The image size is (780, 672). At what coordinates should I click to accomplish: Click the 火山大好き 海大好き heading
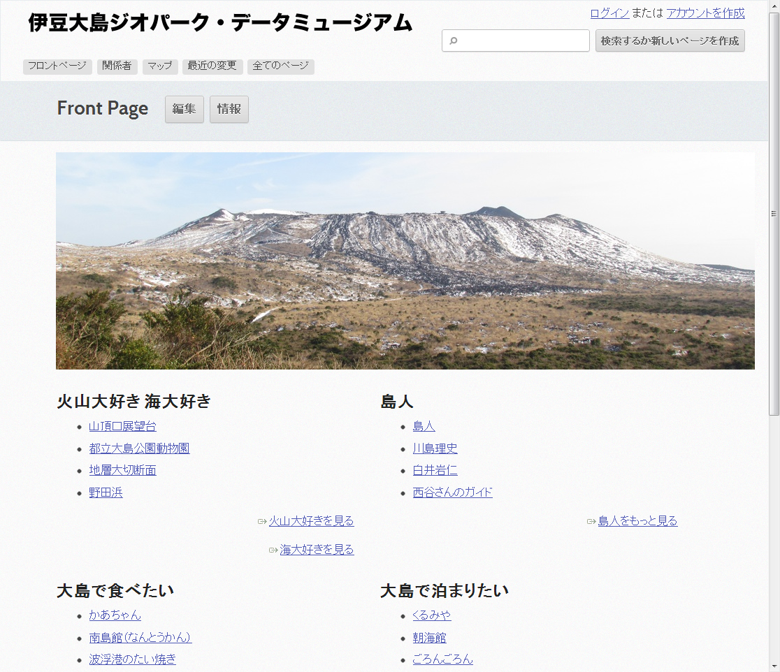[x=133, y=401]
